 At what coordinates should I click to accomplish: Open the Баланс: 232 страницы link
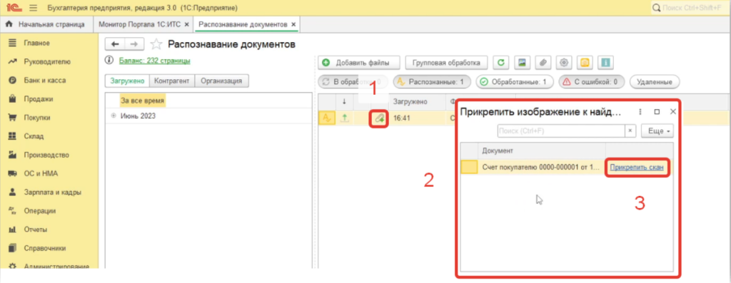coord(154,61)
